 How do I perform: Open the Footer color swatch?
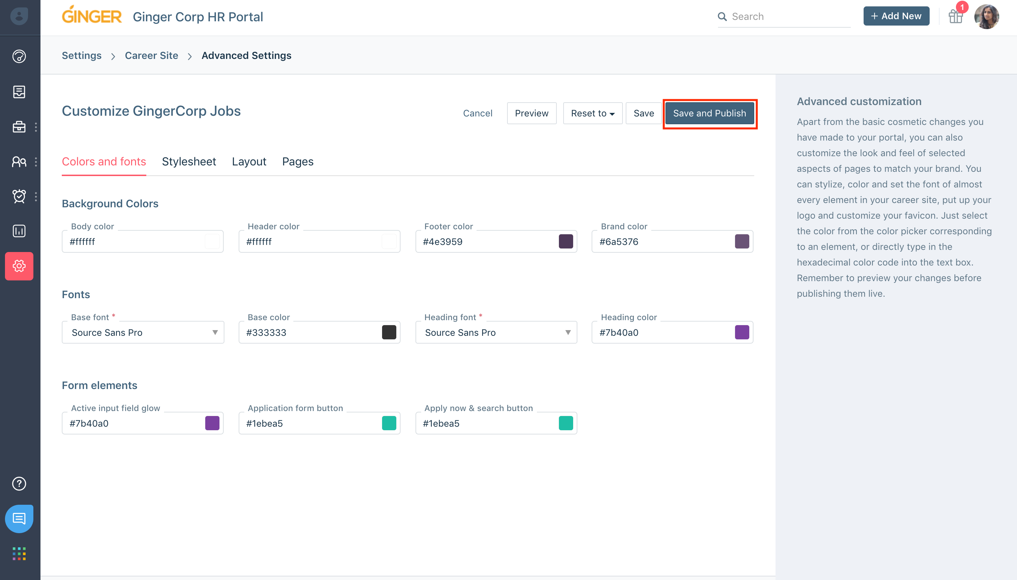pos(566,241)
